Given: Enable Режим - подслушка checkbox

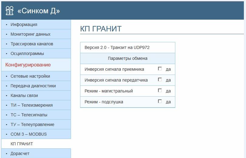Looking at the screenshot, I should click(x=160, y=102).
